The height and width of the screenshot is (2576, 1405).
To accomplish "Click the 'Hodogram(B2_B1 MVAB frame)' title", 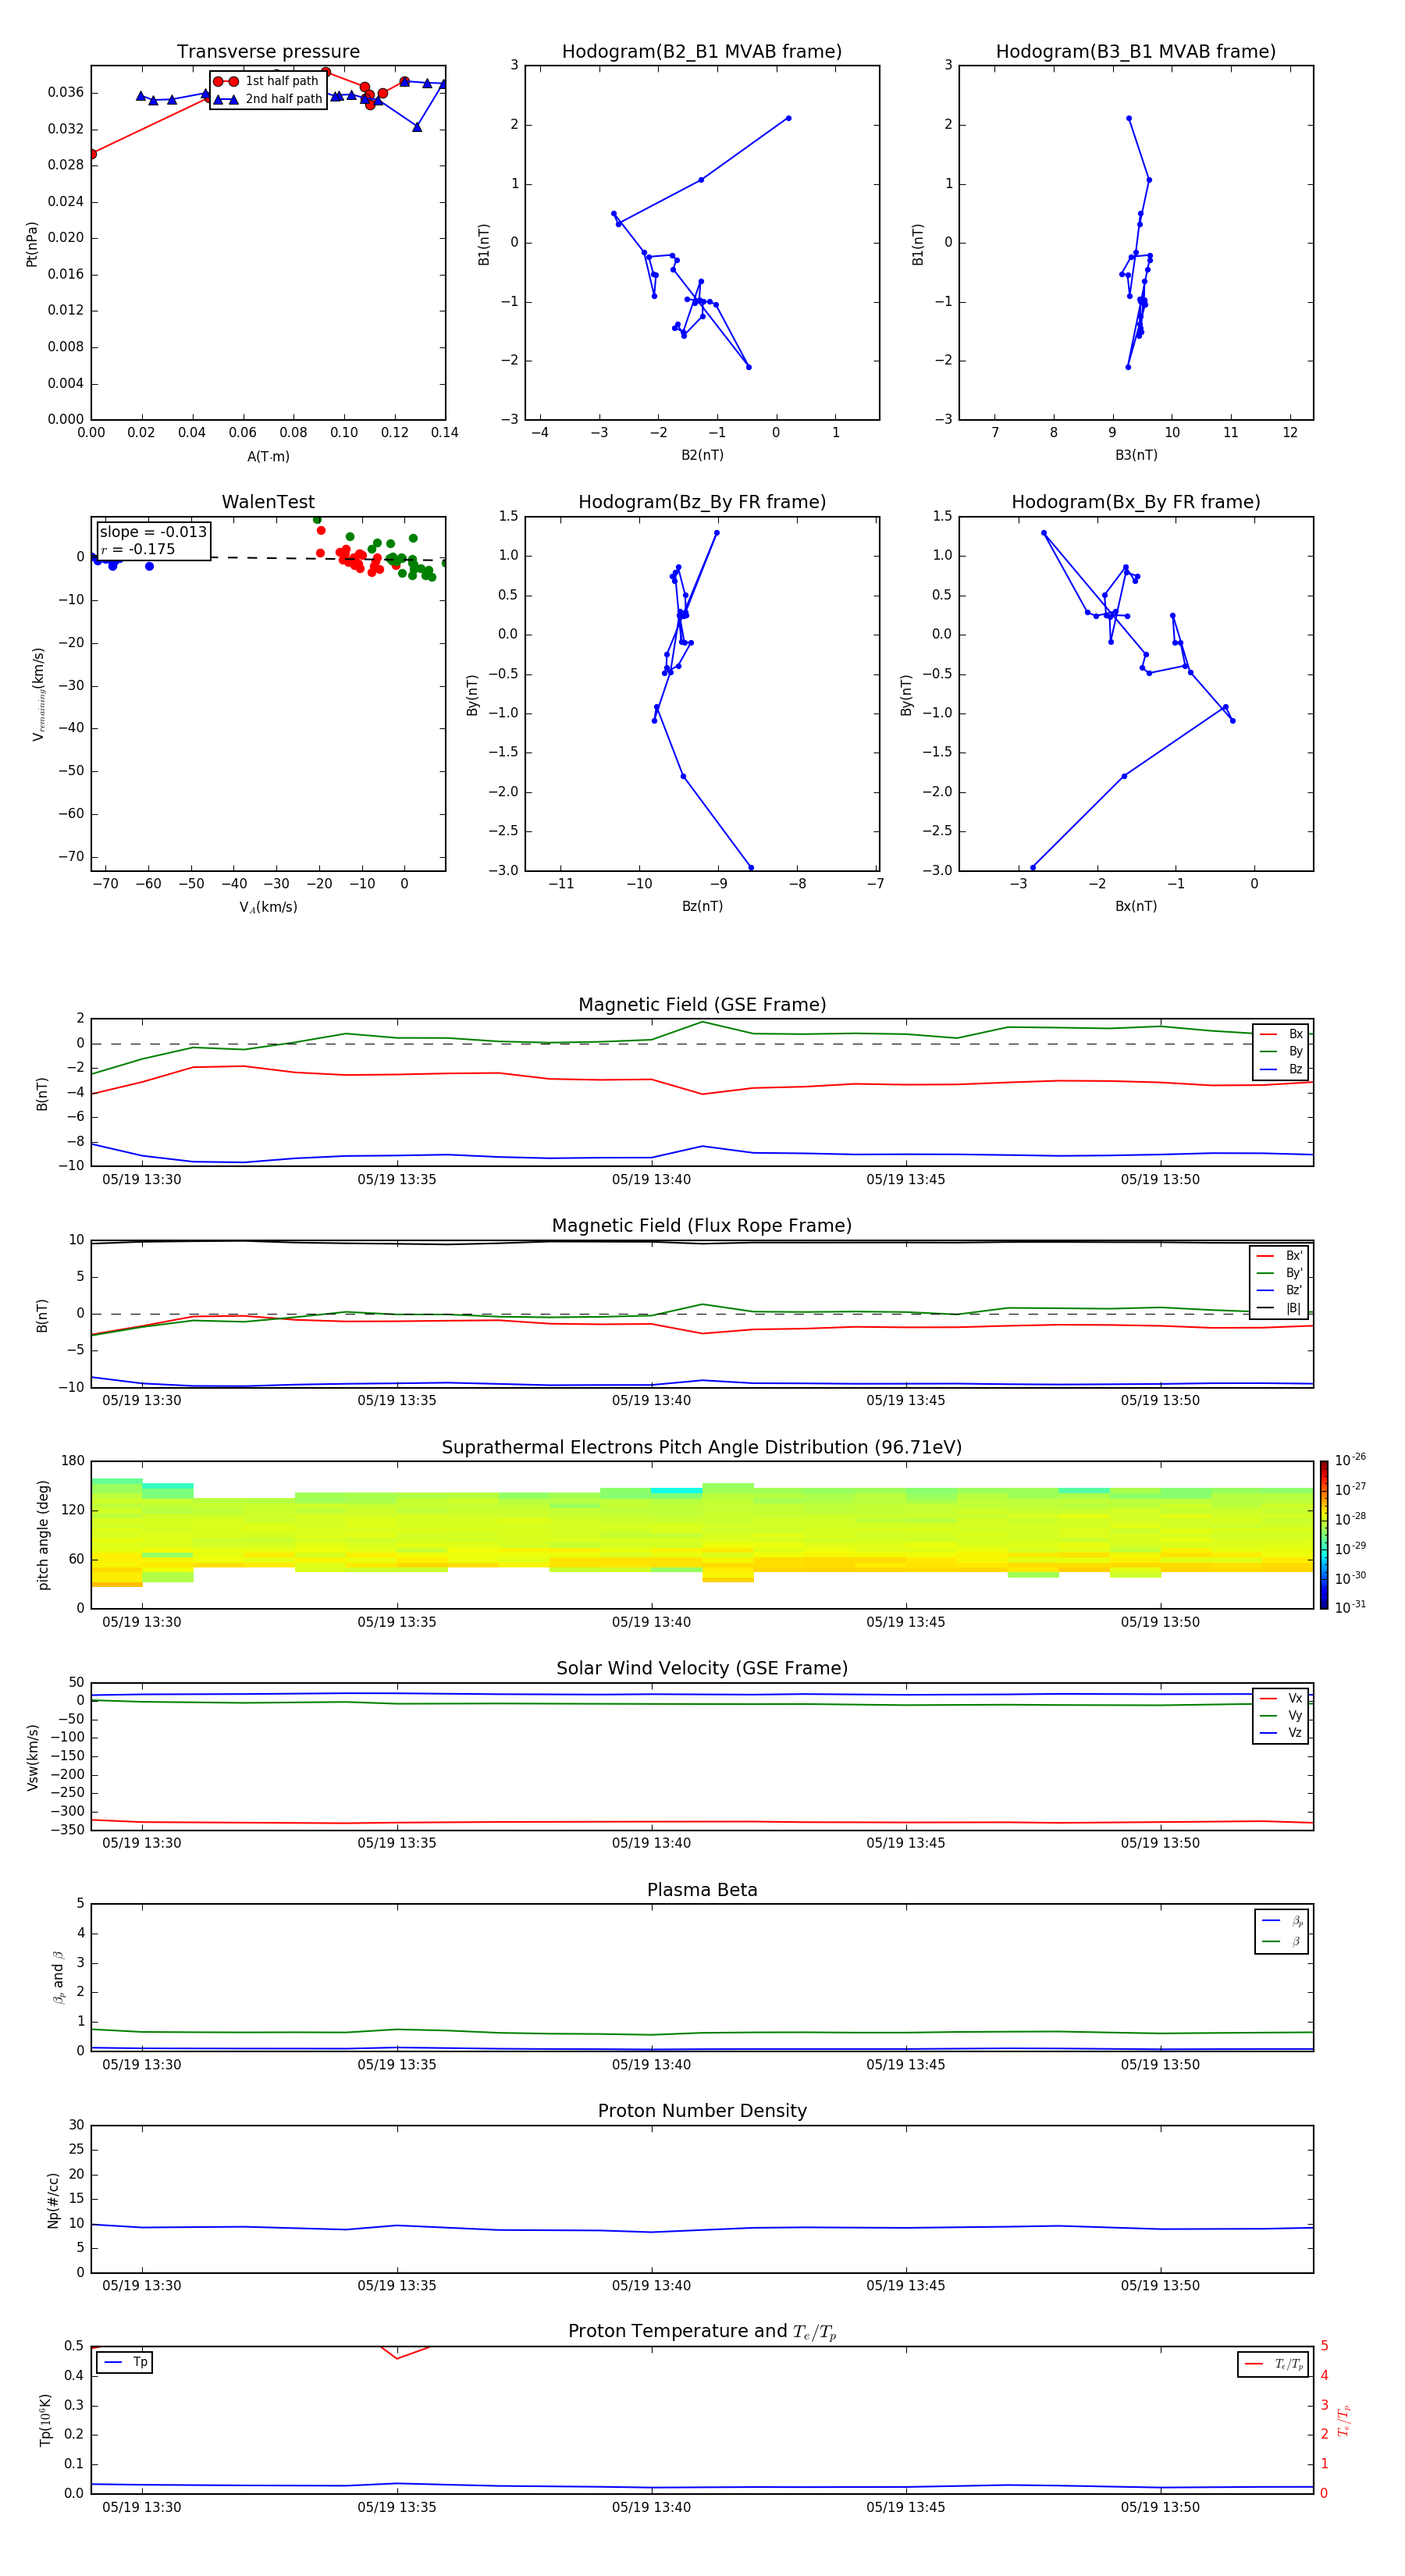I will (702, 52).
